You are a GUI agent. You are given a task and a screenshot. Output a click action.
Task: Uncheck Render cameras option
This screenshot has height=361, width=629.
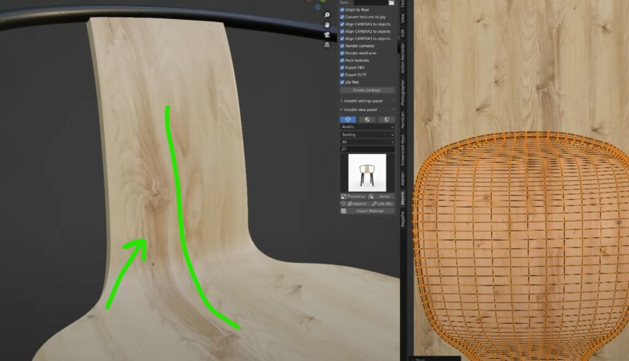coord(342,45)
